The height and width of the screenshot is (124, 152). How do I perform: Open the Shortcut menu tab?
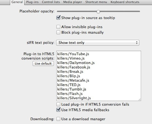tap(96, 2)
